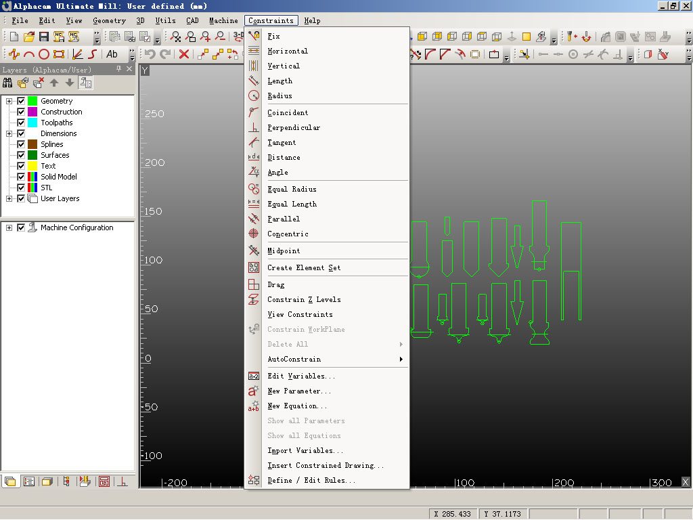Create a new file with the blank page icon
The height and width of the screenshot is (520, 693).
click(x=14, y=37)
